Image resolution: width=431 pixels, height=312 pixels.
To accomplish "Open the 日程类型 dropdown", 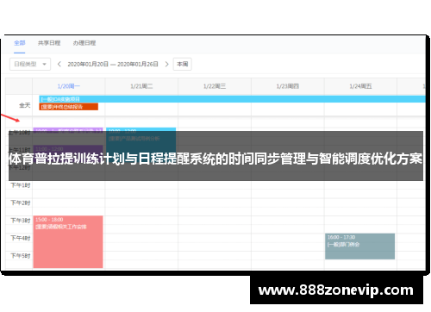I will click(x=30, y=64).
